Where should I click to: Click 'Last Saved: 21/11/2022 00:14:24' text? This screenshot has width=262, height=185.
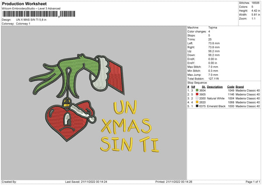tap(86, 182)
